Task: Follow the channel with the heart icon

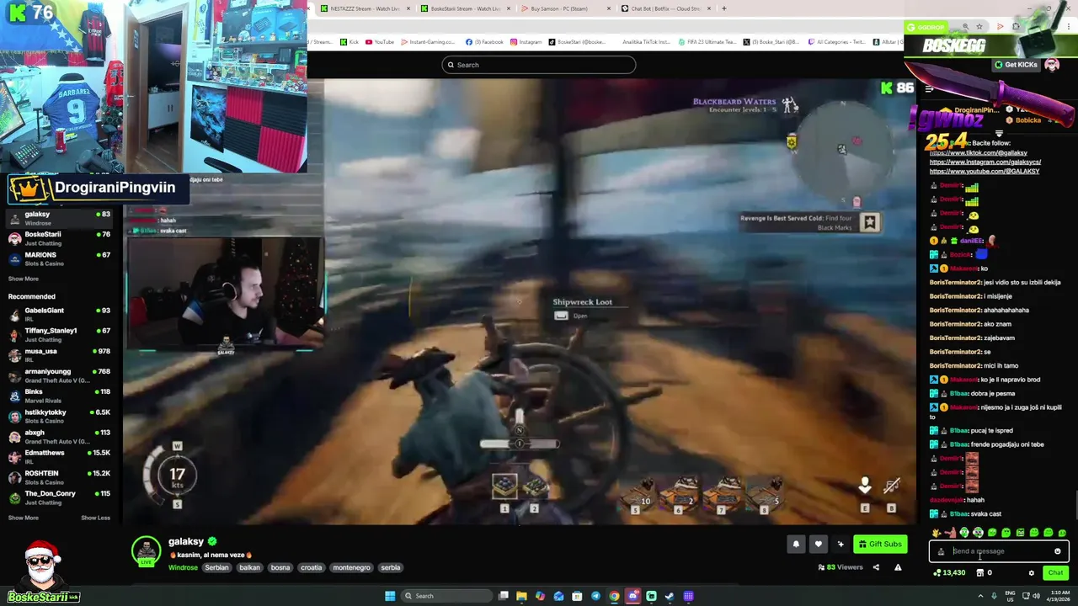Action: point(818,545)
